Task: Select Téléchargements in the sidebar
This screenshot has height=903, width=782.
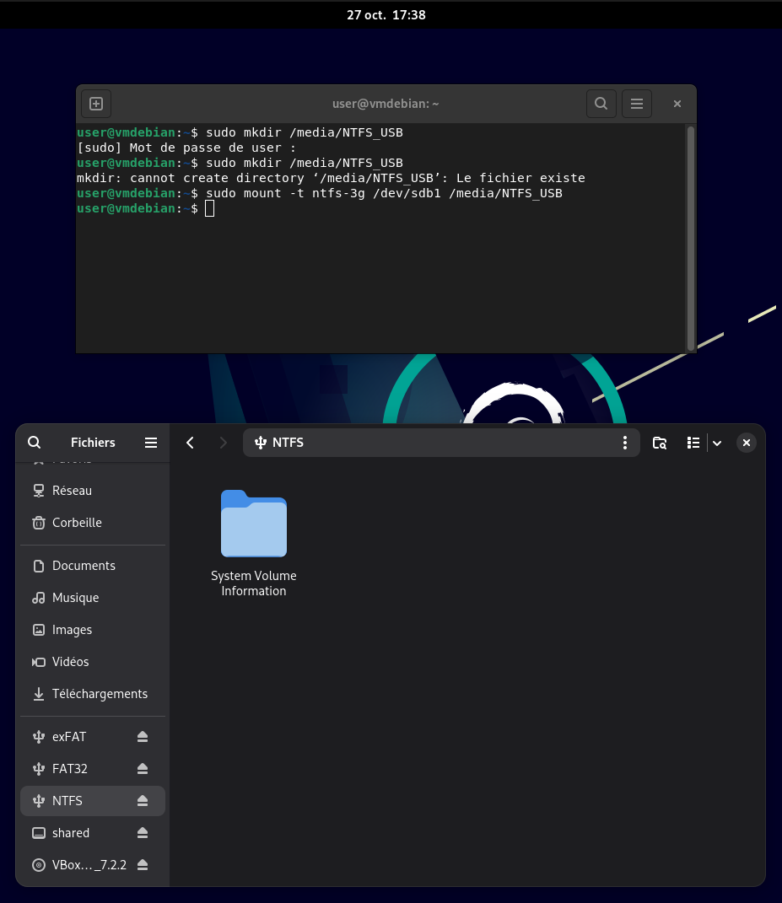Action: (x=100, y=694)
